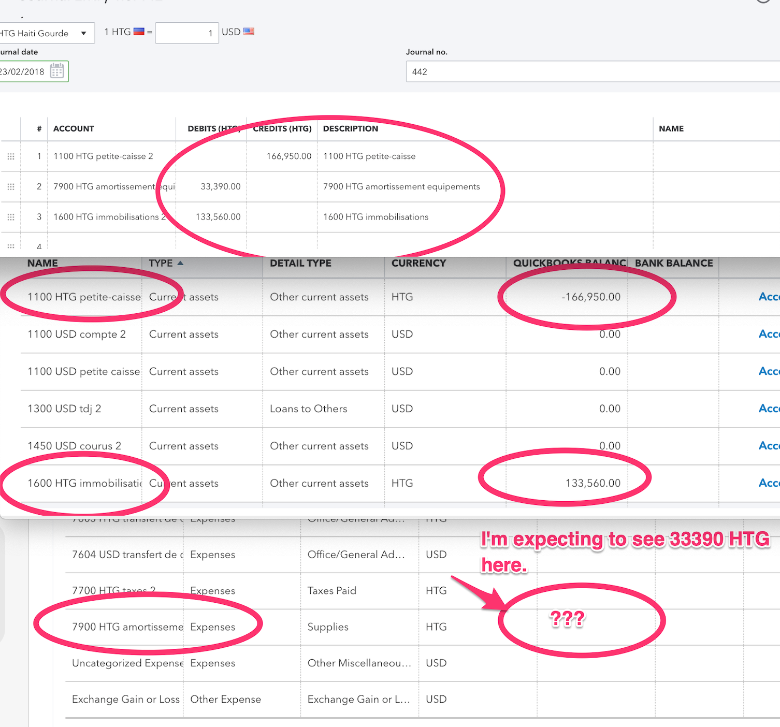Click the ACCOUNT column header

[74, 128]
